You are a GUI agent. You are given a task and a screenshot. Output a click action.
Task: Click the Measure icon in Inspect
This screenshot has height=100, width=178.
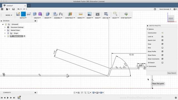pos(81,14)
